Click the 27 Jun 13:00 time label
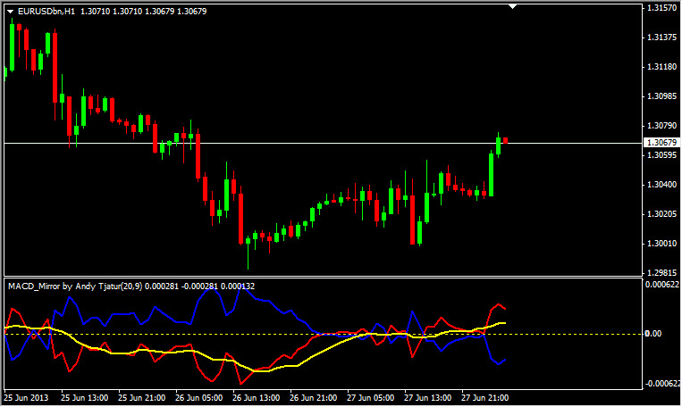Image resolution: width=682 pixels, height=407 pixels. click(427, 398)
